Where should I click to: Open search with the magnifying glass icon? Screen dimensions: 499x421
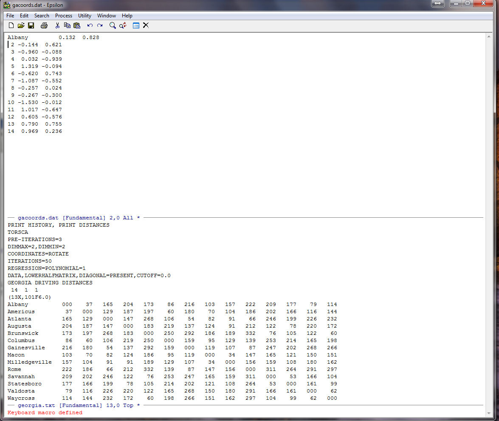[113, 25]
